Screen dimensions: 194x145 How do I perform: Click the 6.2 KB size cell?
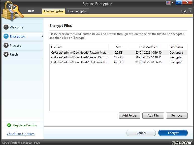(x=118, y=53)
